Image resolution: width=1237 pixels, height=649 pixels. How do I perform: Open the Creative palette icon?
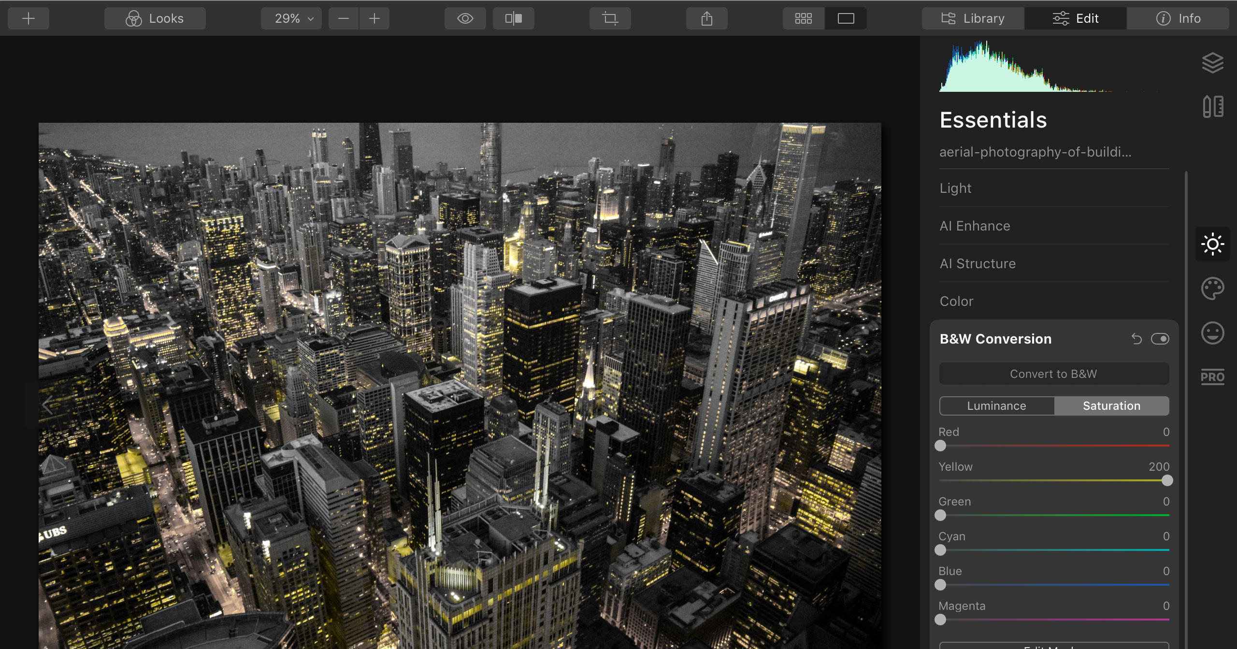(x=1213, y=288)
